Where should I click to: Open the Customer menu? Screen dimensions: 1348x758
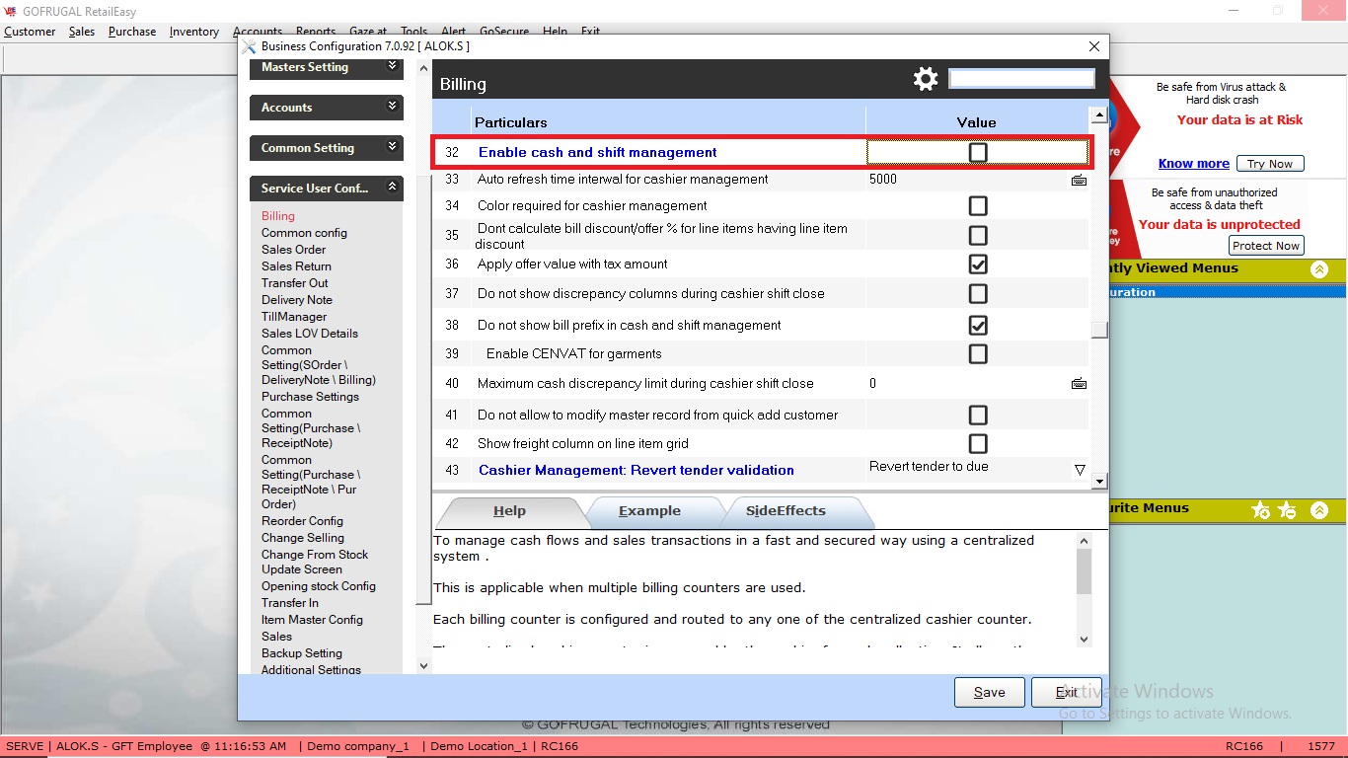[x=30, y=32]
